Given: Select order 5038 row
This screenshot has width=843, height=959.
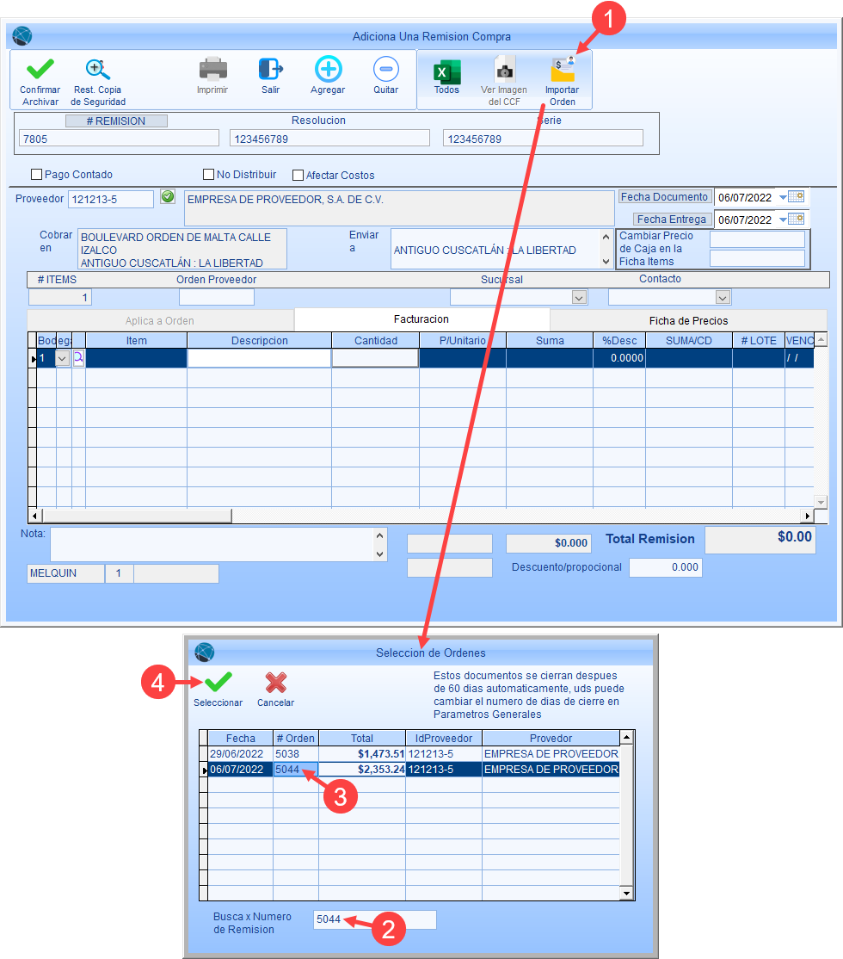Looking at the screenshot, I should [414, 753].
